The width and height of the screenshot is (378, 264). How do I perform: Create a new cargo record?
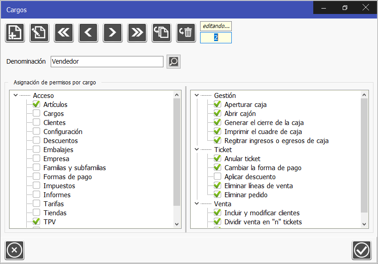coord(14,32)
